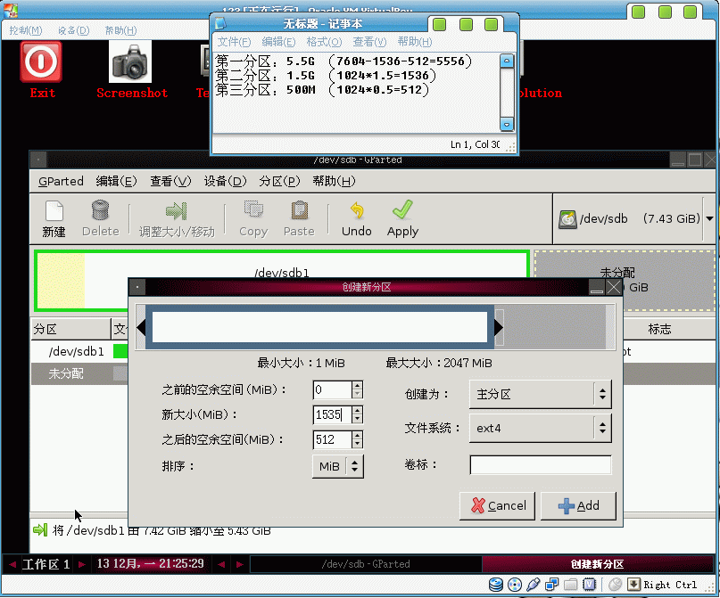720x598 pixels.
Task: Click the 分区 column header
Action: pos(70,329)
